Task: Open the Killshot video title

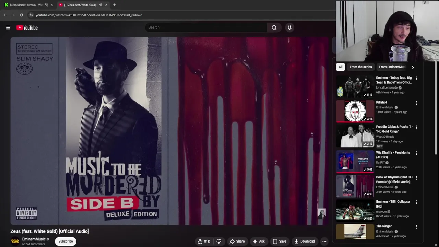Action: [381, 102]
